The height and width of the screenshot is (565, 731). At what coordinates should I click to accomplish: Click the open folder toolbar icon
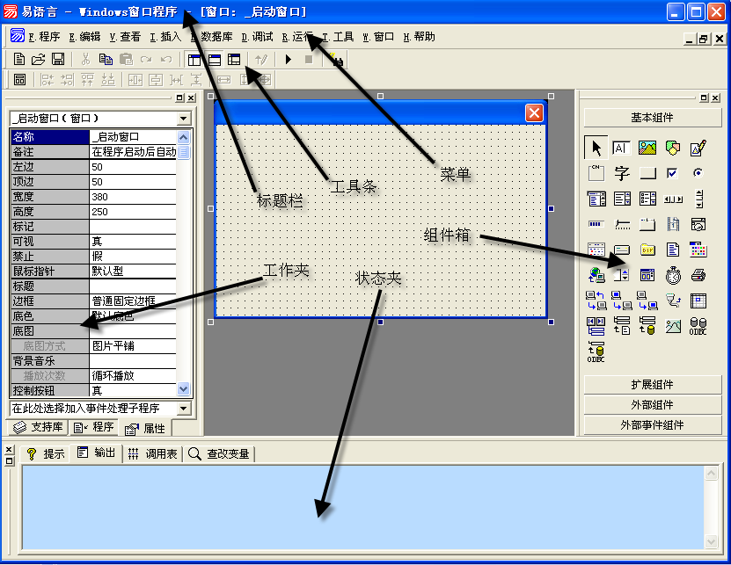click(x=38, y=59)
